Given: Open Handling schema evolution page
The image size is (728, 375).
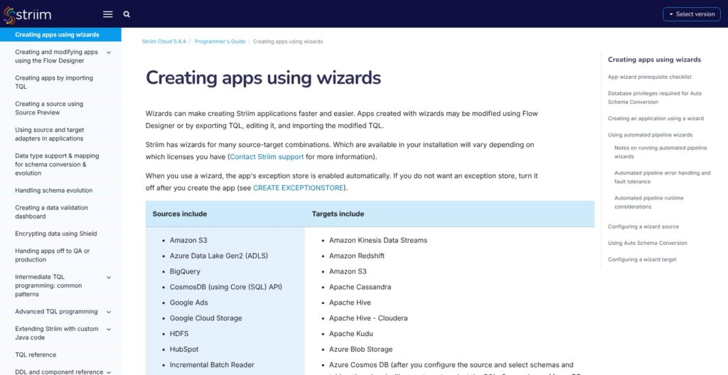Looking at the screenshot, I should pos(54,190).
